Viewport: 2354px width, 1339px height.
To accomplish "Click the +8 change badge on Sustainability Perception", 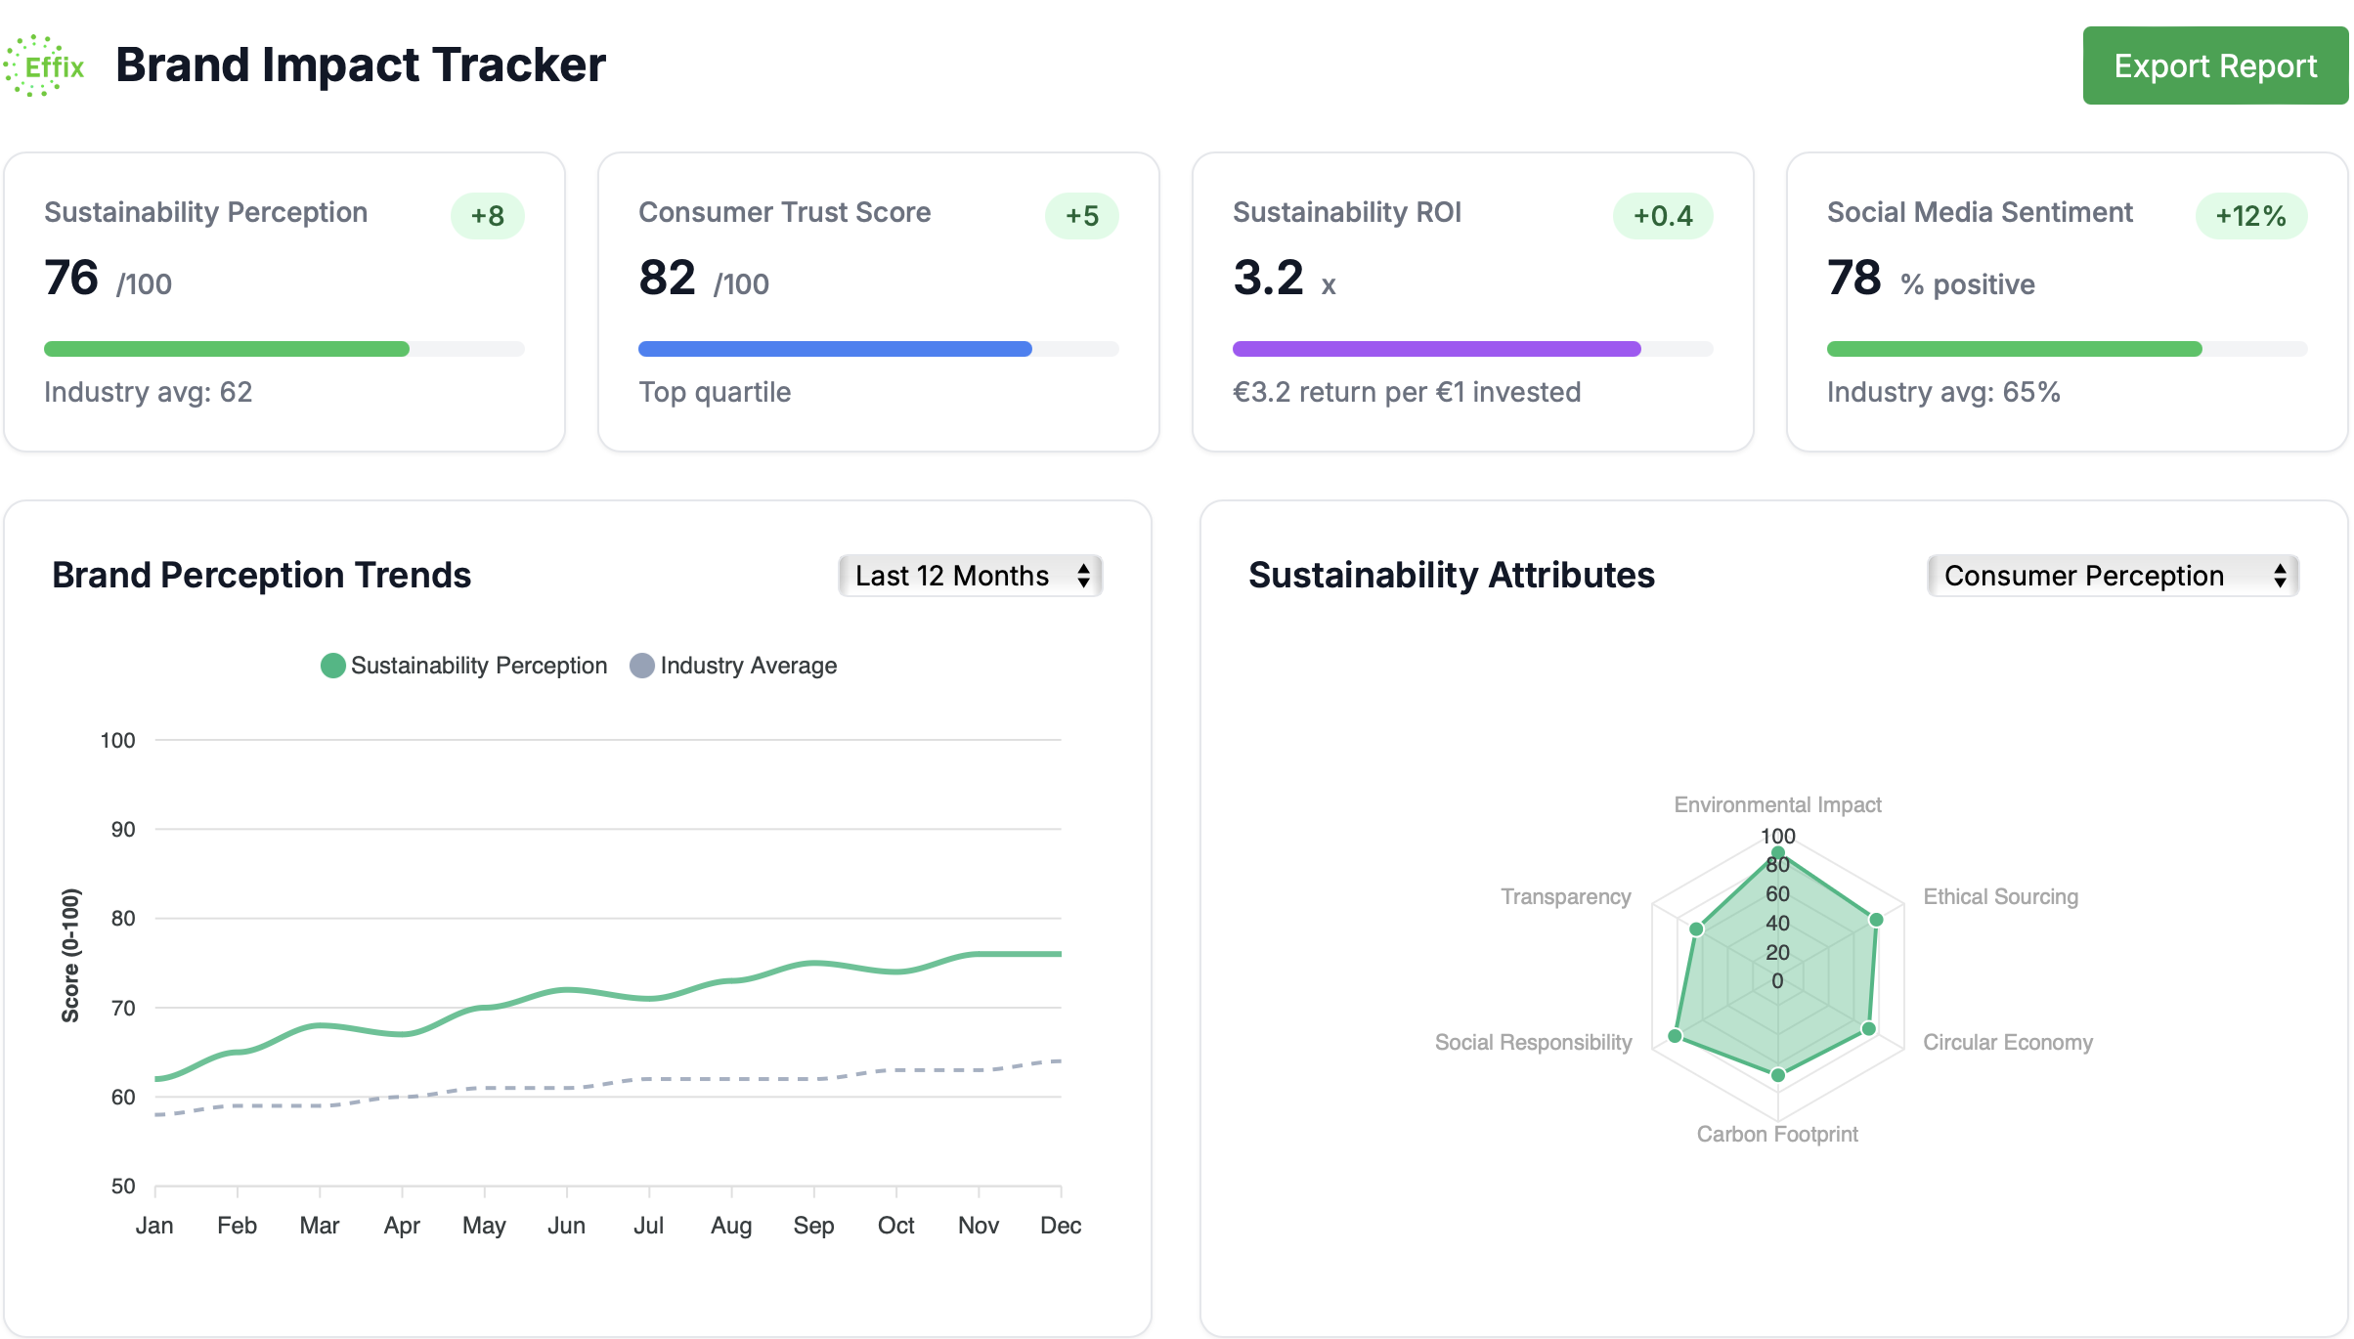I will [x=488, y=215].
